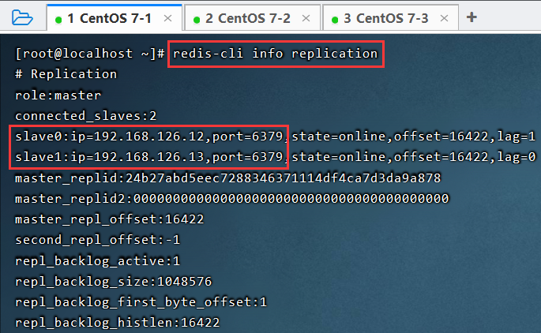Click 'state=online,offset=16422,lag=1' text
The width and height of the screenshot is (541, 333).
coord(414,137)
